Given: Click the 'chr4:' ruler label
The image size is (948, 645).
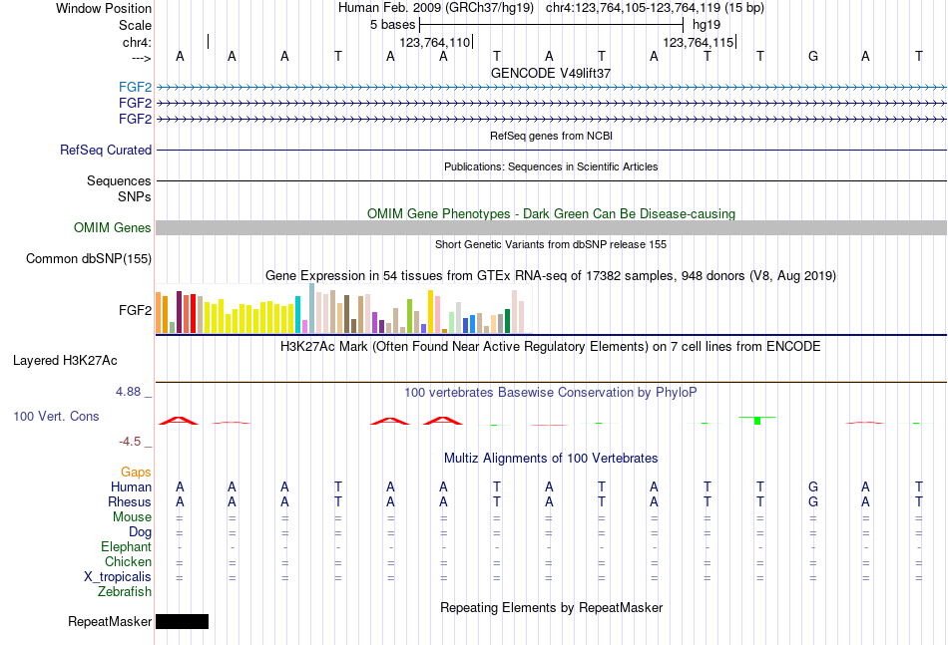Looking at the screenshot, I should (x=137, y=42).
